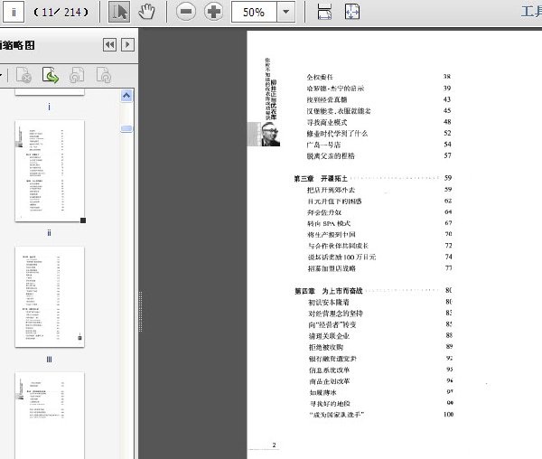Screen dimensions: 542x459
Task: Click the page footer number 2
Action: [274, 445]
